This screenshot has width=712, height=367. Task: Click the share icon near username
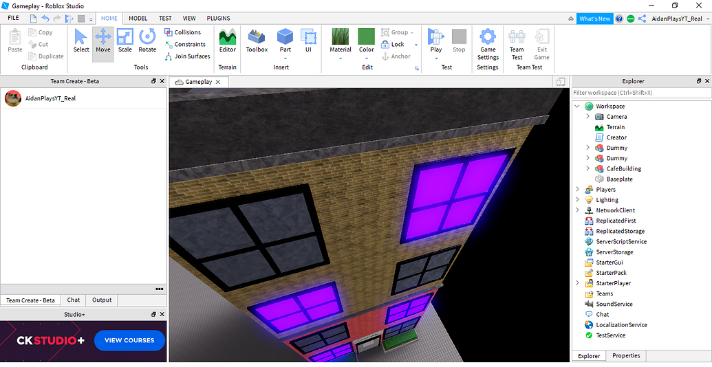[x=642, y=19]
